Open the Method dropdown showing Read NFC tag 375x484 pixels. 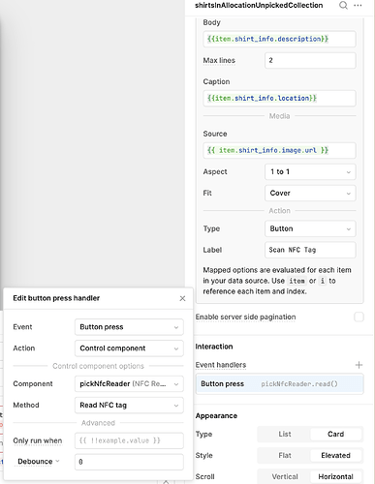tap(129, 405)
